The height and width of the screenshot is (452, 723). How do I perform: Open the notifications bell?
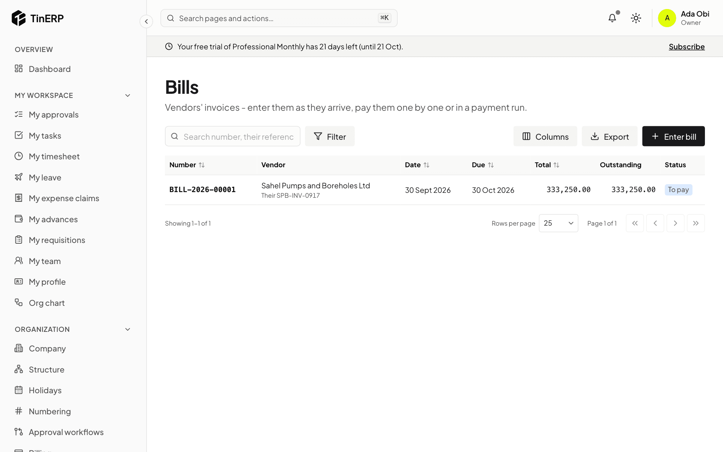(x=612, y=18)
